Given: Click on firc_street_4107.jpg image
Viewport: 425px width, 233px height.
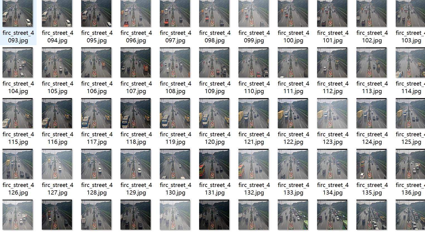Looking at the screenshot, I should [x=136, y=62].
